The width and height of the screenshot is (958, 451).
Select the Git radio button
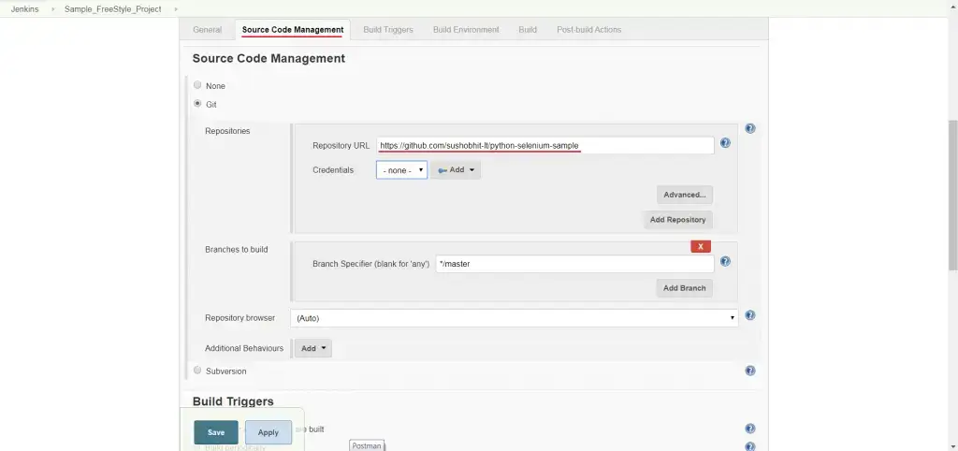(197, 104)
